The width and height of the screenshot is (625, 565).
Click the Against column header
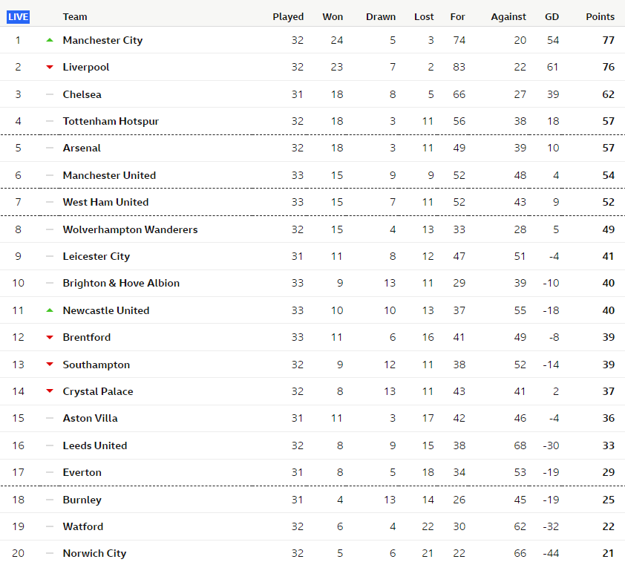tap(508, 17)
